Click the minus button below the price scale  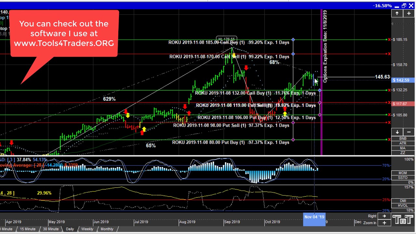[409, 132]
